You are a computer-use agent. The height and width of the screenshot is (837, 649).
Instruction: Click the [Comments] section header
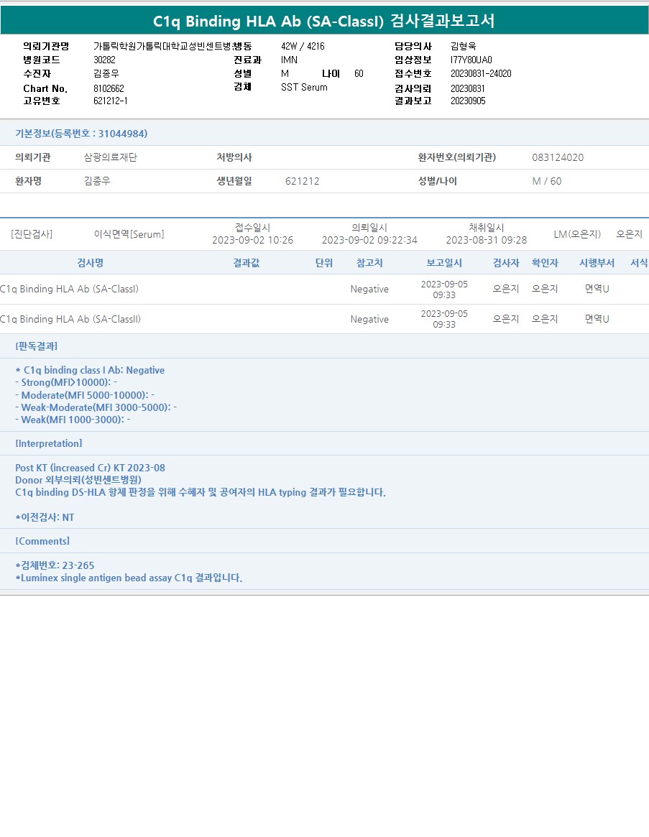(x=42, y=541)
